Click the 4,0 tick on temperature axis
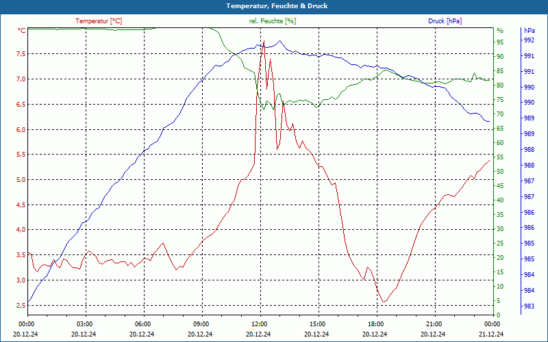The image size is (548, 342). click(20, 230)
